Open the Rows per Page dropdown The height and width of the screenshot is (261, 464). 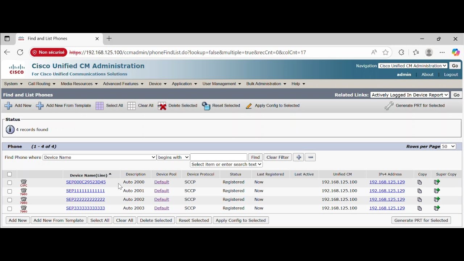[x=448, y=146]
